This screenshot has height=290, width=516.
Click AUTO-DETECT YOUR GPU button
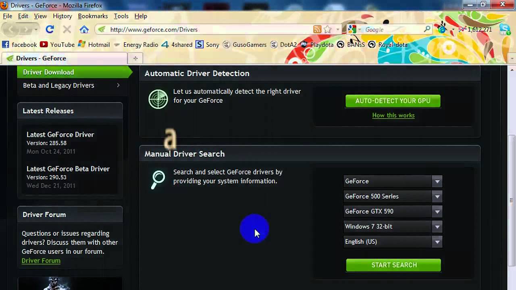[x=393, y=101]
